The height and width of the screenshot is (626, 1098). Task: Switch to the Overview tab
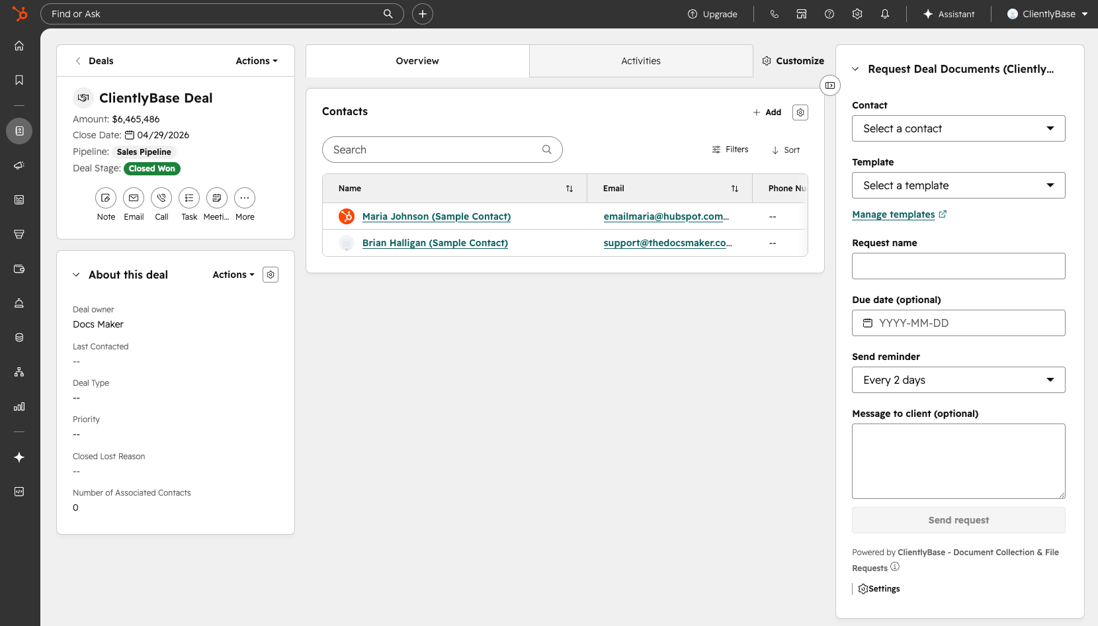tap(417, 61)
